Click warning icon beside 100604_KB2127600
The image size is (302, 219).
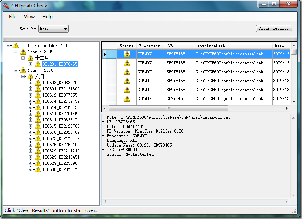click(x=38, y=89)
